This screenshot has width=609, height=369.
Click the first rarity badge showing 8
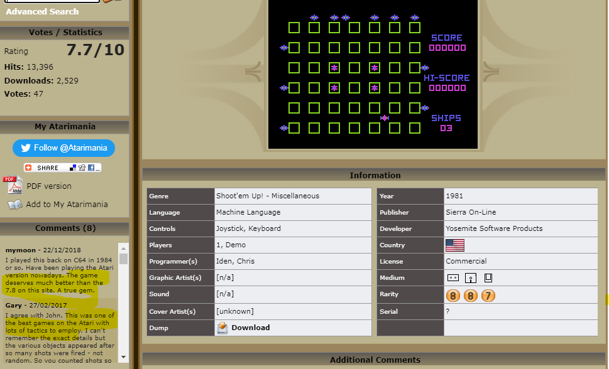coord(453,294)
